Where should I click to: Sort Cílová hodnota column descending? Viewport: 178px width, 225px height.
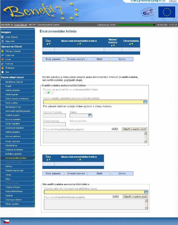pos(132,44)
